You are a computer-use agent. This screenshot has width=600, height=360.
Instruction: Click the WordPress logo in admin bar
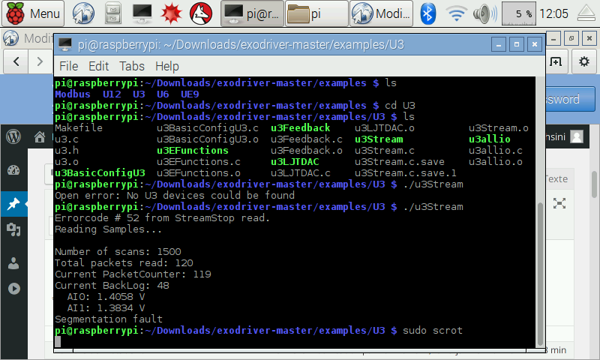coord(13,136)
